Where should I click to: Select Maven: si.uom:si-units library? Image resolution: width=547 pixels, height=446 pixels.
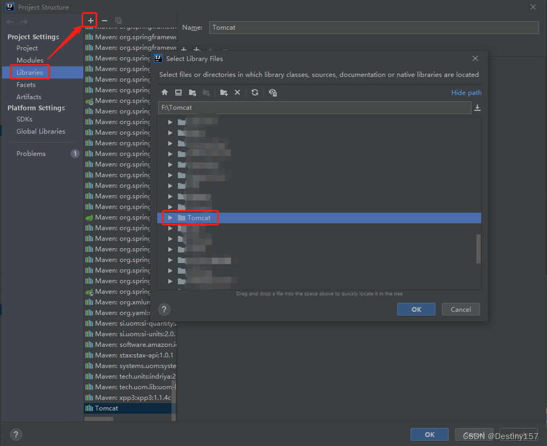click(x=130, y=334)
